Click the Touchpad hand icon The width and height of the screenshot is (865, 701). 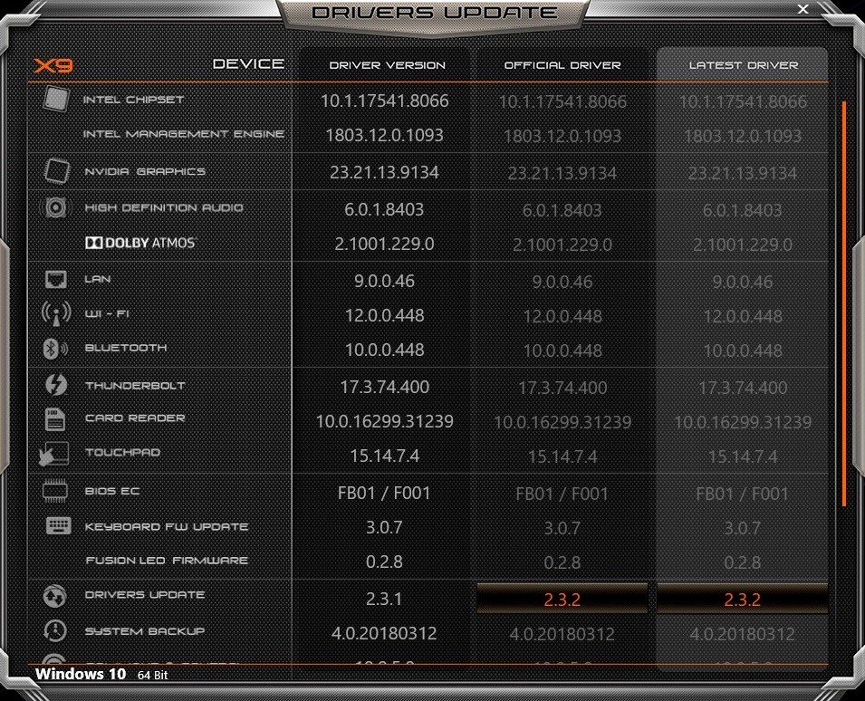tap(54, 454)
